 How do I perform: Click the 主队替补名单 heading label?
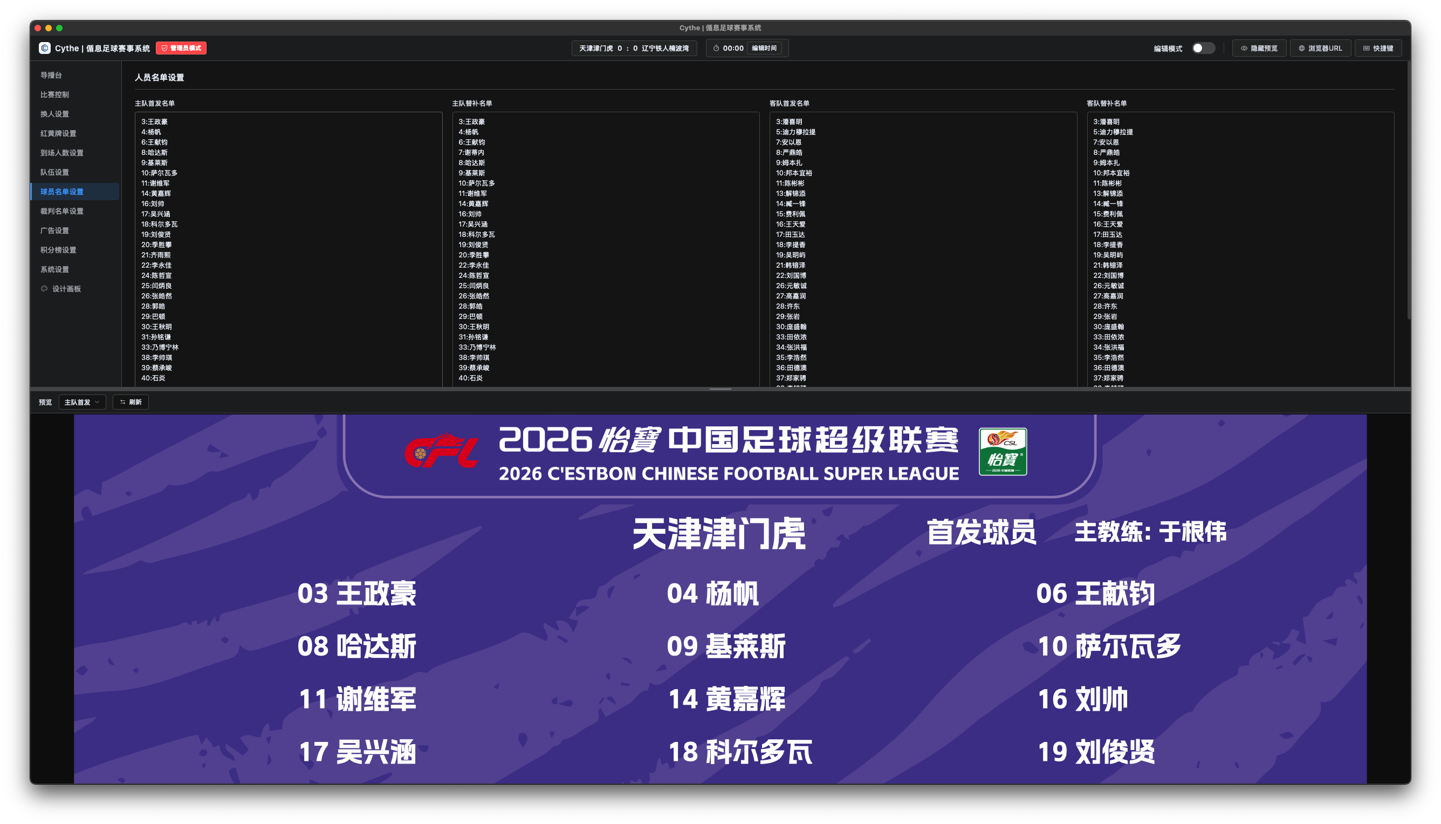(472, 104)
